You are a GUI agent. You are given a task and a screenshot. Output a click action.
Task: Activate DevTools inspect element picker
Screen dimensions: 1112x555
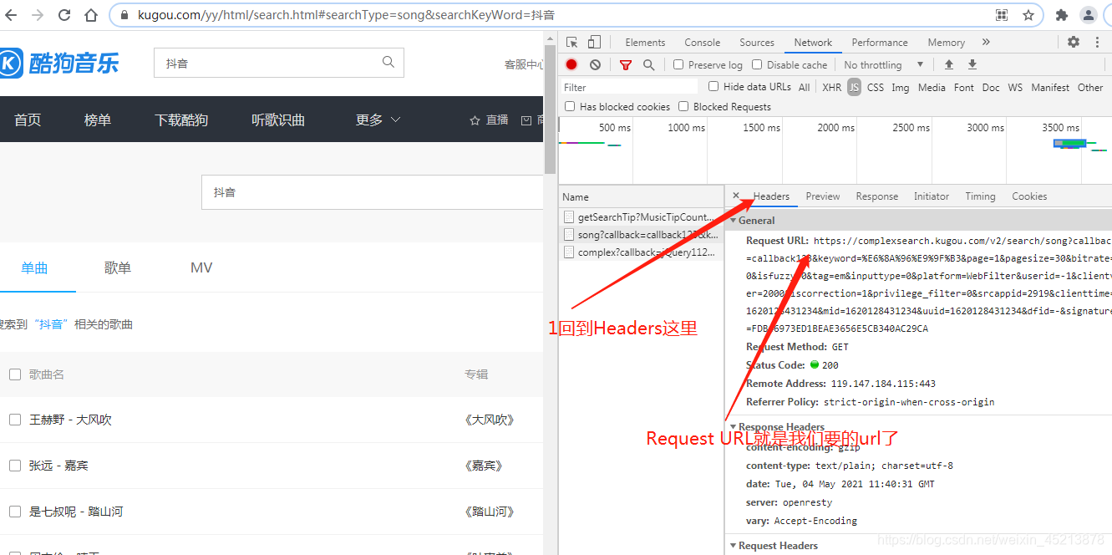(572, 42)
